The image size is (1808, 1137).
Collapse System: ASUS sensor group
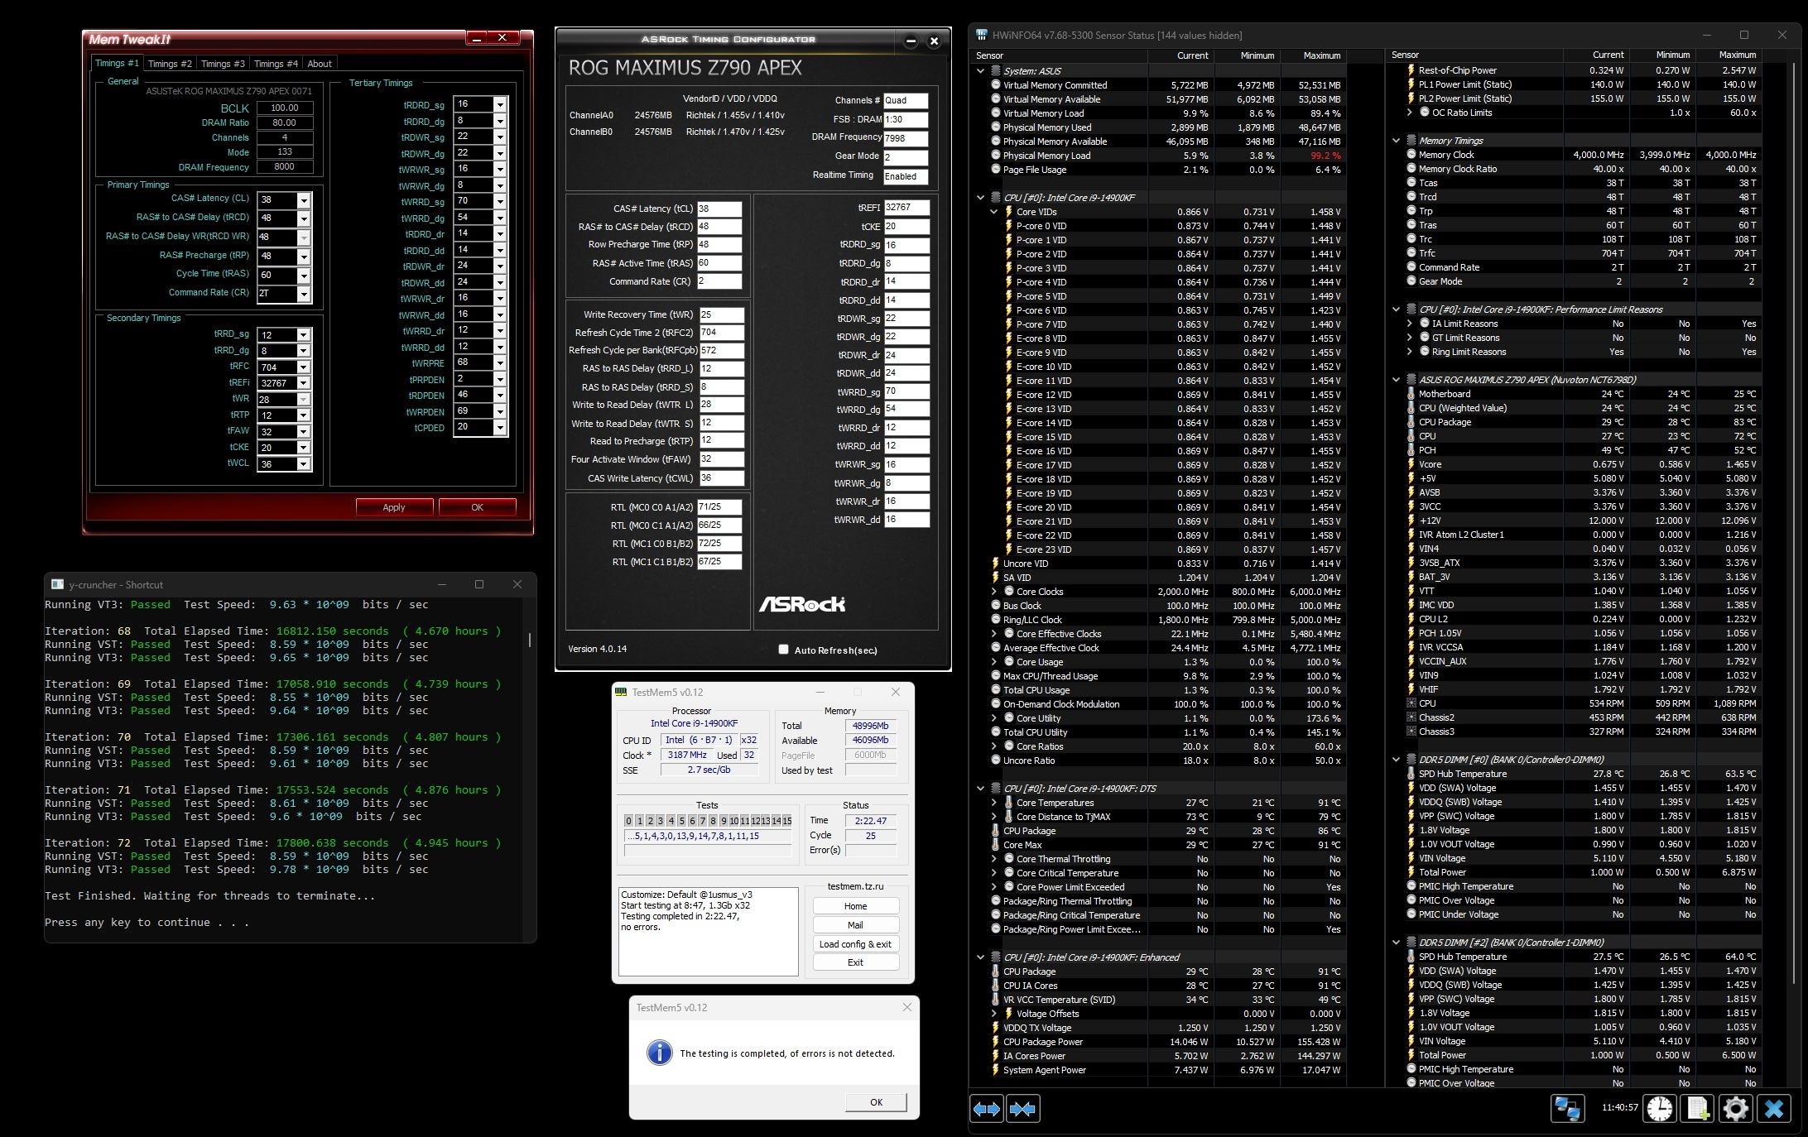(x=981, y=71)
